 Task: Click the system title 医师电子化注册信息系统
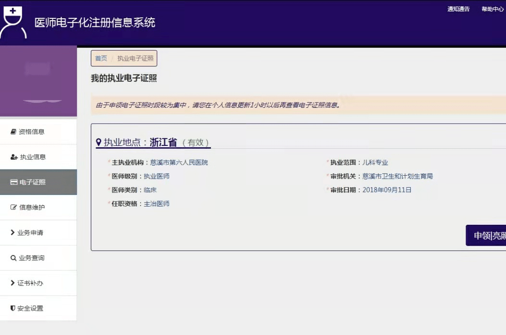[x=95, y=22]
